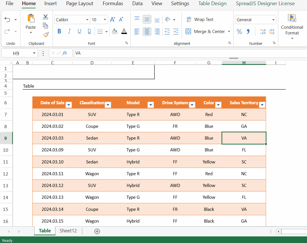Click the formula bar input
Image resolution: width=307 pixels, height=243 pixels.
pos(190,53)
